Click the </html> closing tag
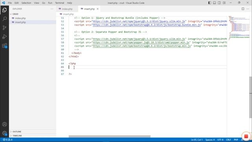Image resolution: width=252 pixels, height=142 pixels. coord(74,56)
